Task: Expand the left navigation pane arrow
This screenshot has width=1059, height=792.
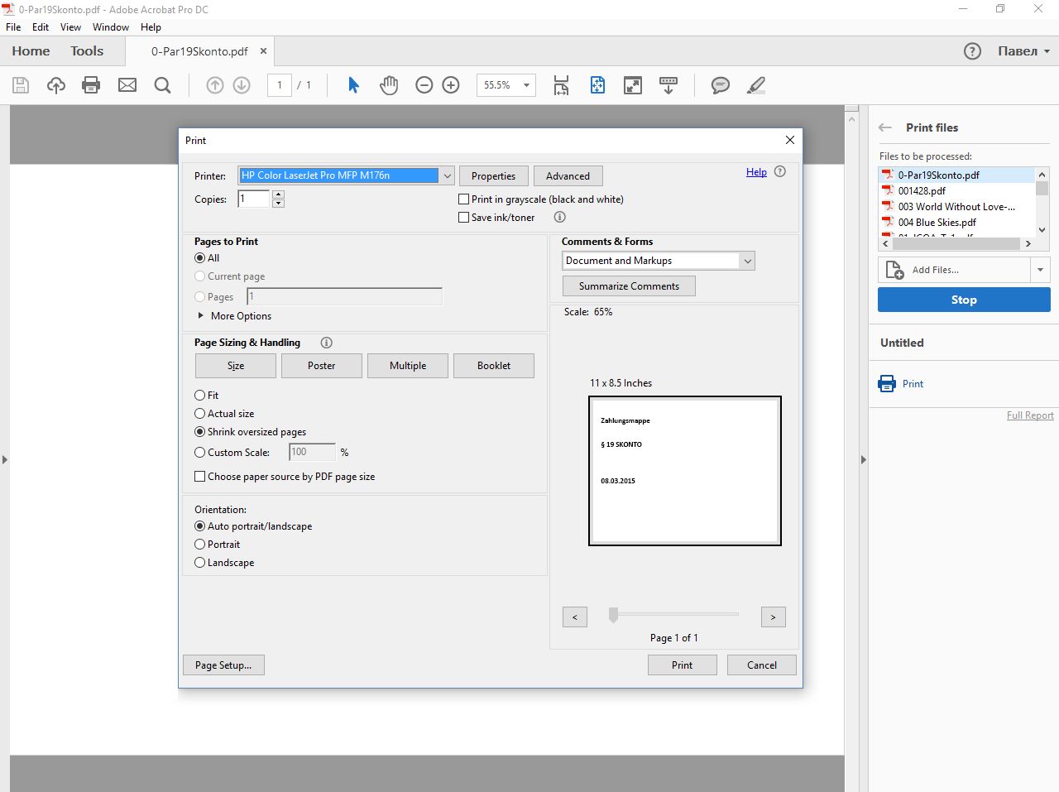Action: click(x=5, y=459)
